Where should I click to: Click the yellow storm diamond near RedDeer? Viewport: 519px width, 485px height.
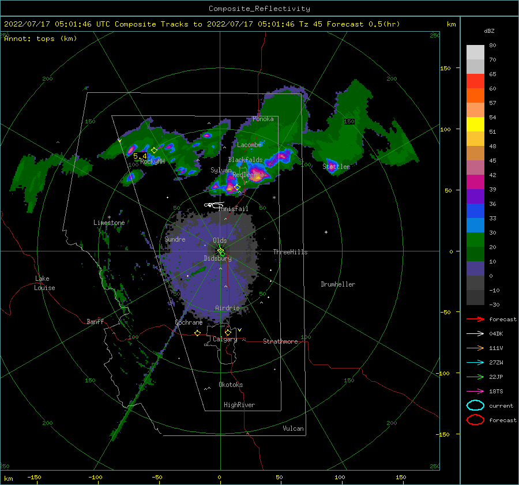[x=237, y=187]
